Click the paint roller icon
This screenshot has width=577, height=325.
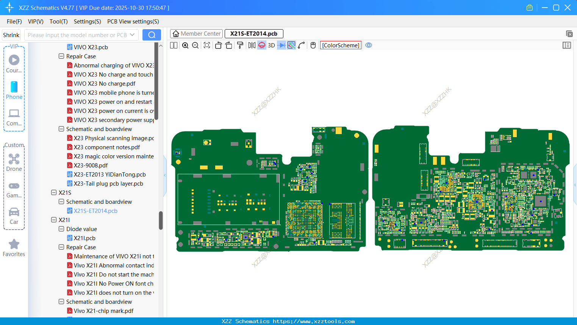[x=240, y=45]
